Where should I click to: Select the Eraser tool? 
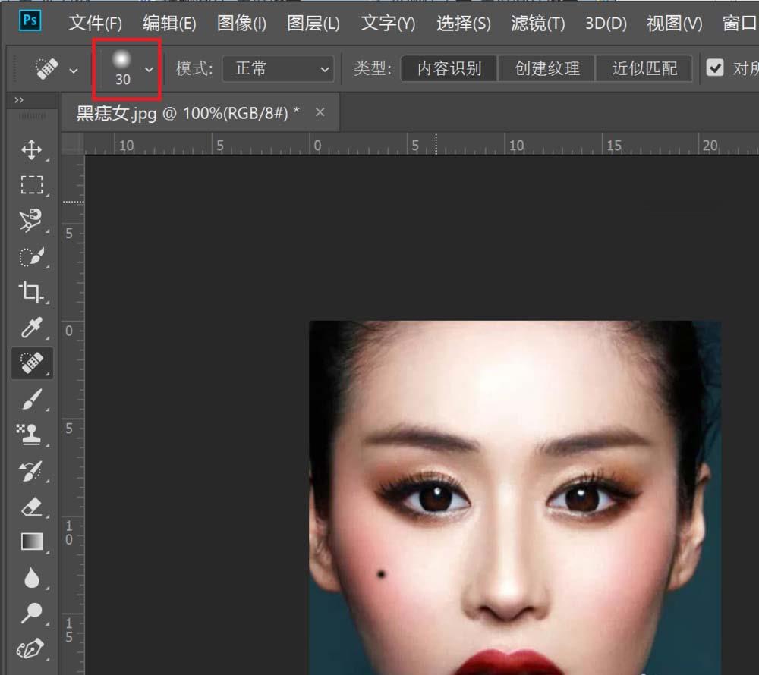click(32, 505)
